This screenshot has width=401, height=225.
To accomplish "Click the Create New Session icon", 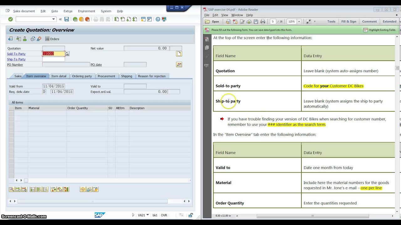I will point(143,19).
